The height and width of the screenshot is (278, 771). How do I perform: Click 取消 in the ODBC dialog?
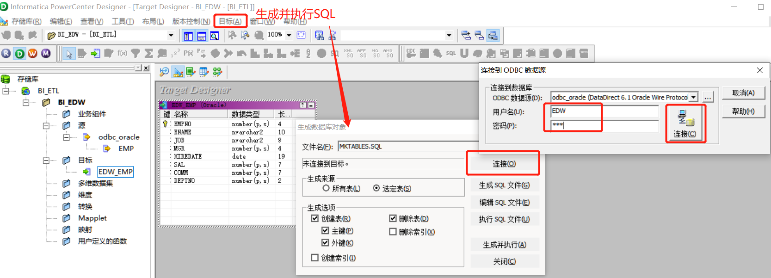[743, 93]
